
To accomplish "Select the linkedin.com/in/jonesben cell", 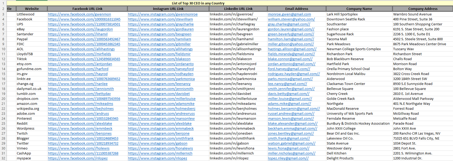I will tap(238, 134).
